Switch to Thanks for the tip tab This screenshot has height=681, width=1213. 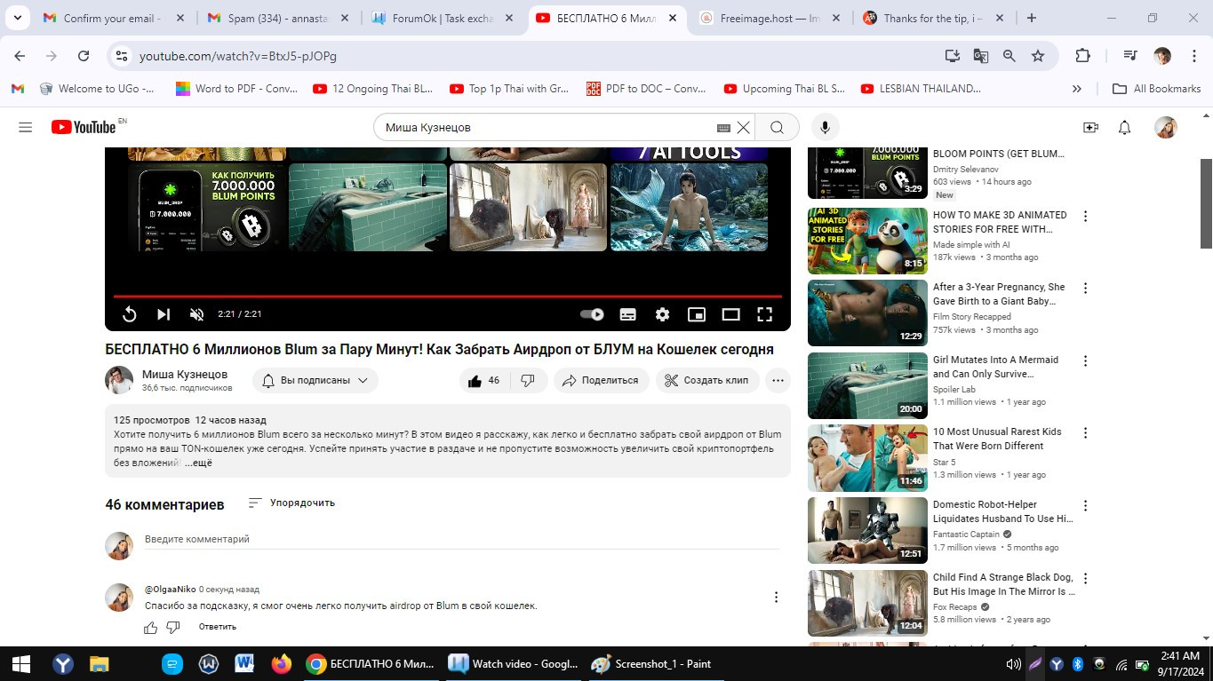tap(933, 18)
